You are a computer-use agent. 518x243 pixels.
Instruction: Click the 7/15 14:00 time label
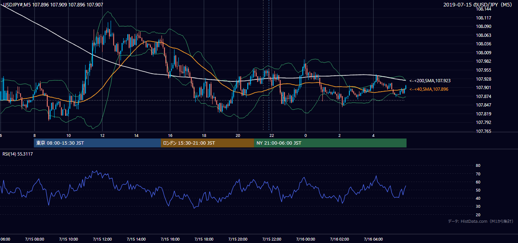click(136, 239)
